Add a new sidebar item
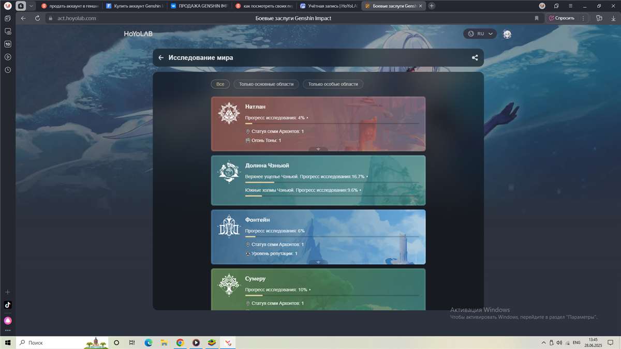The height and width of the screenshot is (349, 621). [x=8, y=292]
